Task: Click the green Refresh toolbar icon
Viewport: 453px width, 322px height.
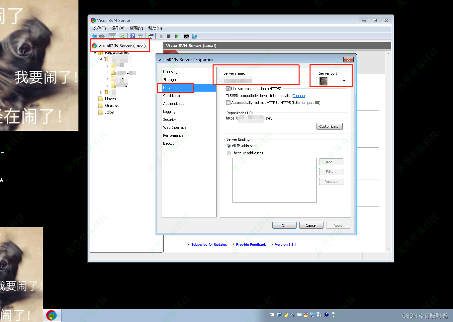Action: pyautogui.click(x=123, y=36)
